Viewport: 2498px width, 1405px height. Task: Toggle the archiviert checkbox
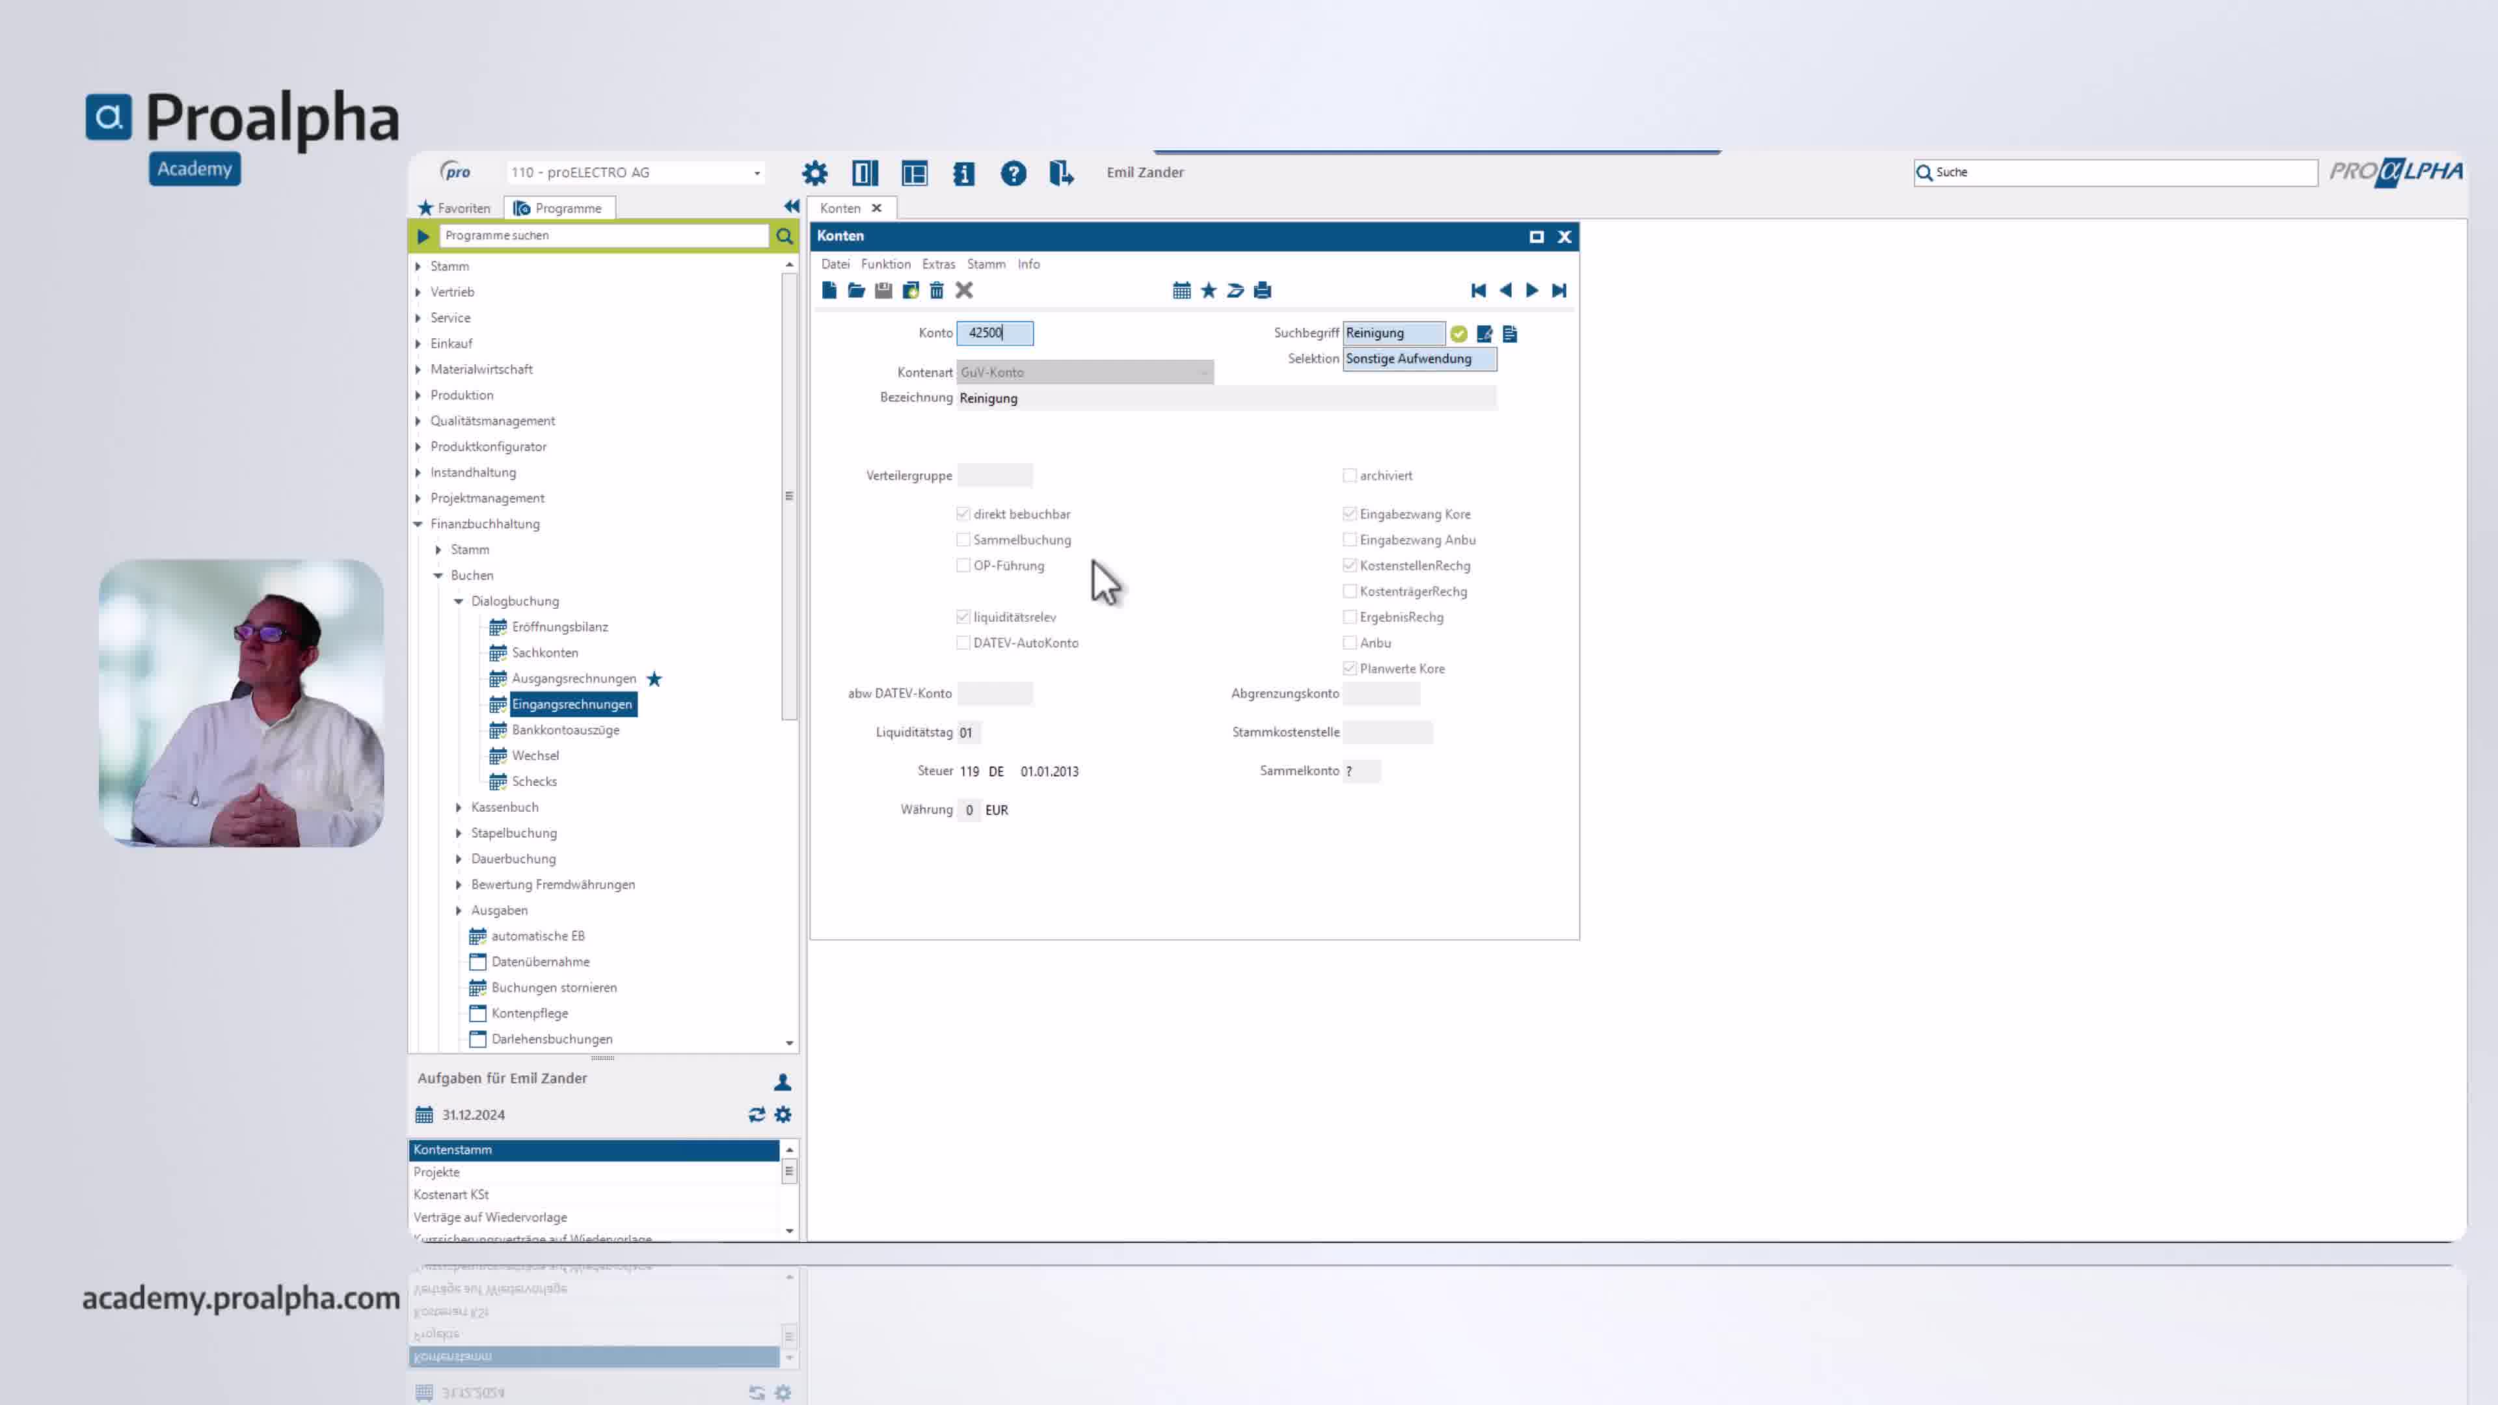pos(1349,475)
